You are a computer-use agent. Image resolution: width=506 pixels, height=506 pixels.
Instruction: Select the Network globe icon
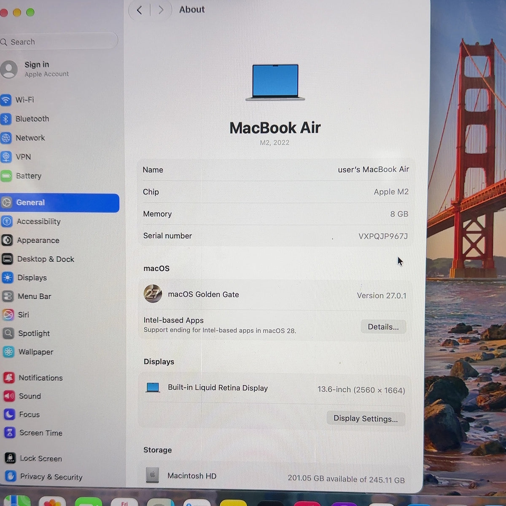tap(6, 138)
